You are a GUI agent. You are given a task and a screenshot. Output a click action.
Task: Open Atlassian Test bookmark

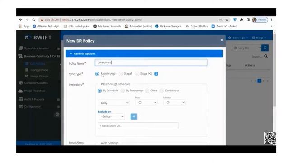[x=47, y=26]
